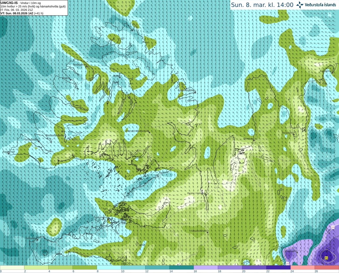
Task: Click the '10m hviður > 25 m/s' legend line
Action: pyautogui.click(x=33, y=6)
